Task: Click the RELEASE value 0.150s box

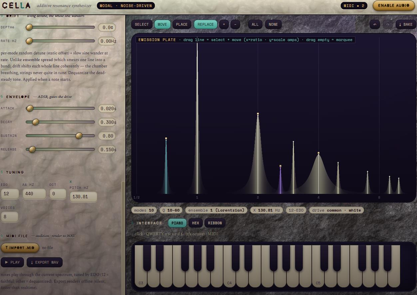Action: coord(107,150)
